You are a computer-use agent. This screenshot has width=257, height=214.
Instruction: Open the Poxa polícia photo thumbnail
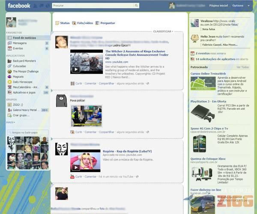(x=87, y=116)
